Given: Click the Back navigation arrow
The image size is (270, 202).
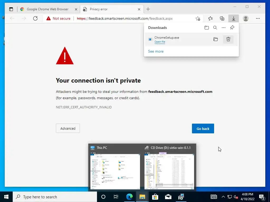Looking at the screenshot, I should point(12,18).
